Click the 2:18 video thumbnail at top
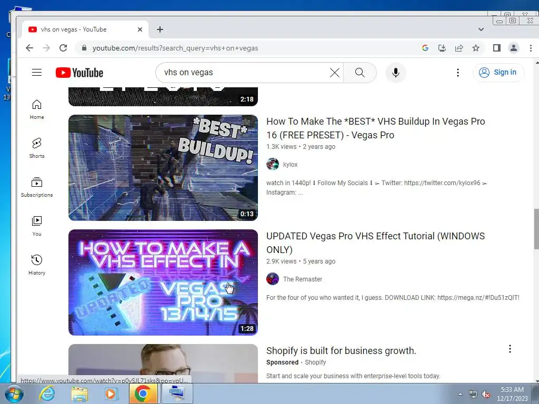539x404 pixels. pyautogui.click(x=163, y=97)
